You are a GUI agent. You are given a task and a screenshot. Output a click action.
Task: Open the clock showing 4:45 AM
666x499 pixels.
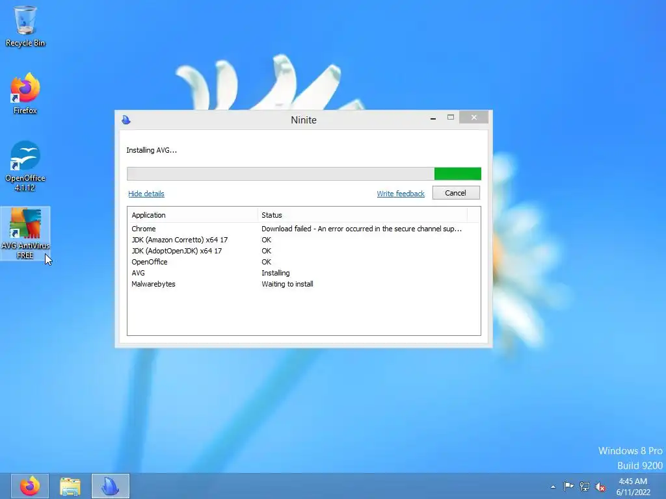633,487
